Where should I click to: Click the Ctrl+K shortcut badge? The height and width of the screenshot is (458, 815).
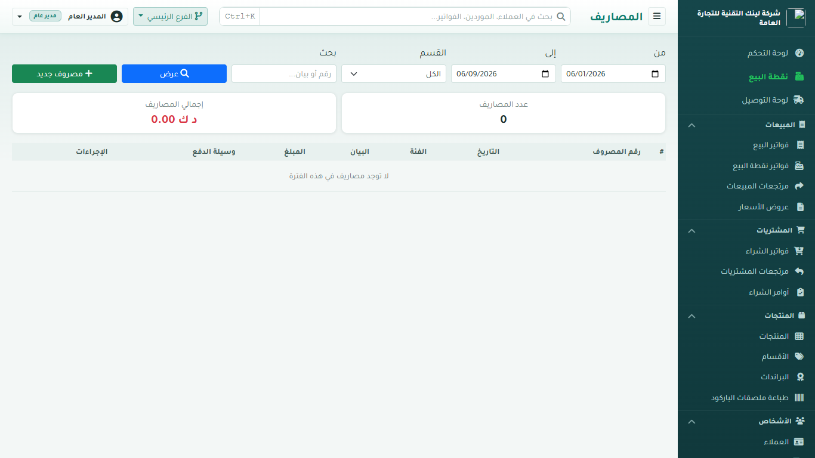240,17
